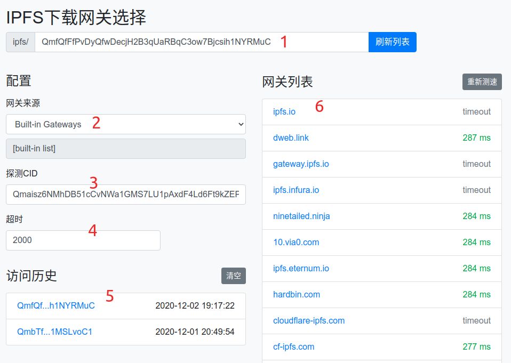Image resolution: width=511 pixels, height=363 pixels.
Task: Click the 287 ms latency value
Action: (476, 138)
